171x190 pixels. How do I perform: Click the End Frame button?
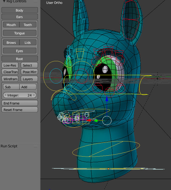(x=20, y=103)
